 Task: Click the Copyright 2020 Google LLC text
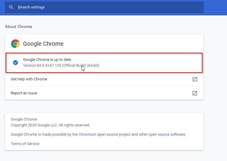34,125
